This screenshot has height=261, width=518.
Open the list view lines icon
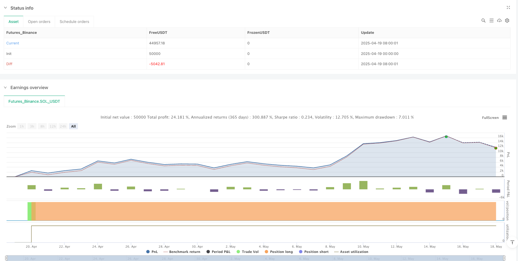point(491,20)
